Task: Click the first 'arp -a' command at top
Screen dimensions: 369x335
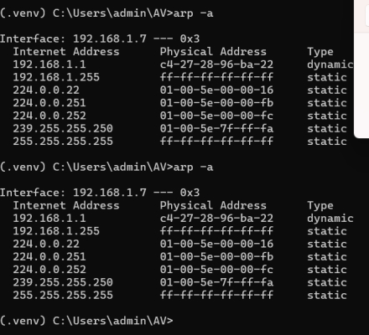Action: [x=193, y=13]
